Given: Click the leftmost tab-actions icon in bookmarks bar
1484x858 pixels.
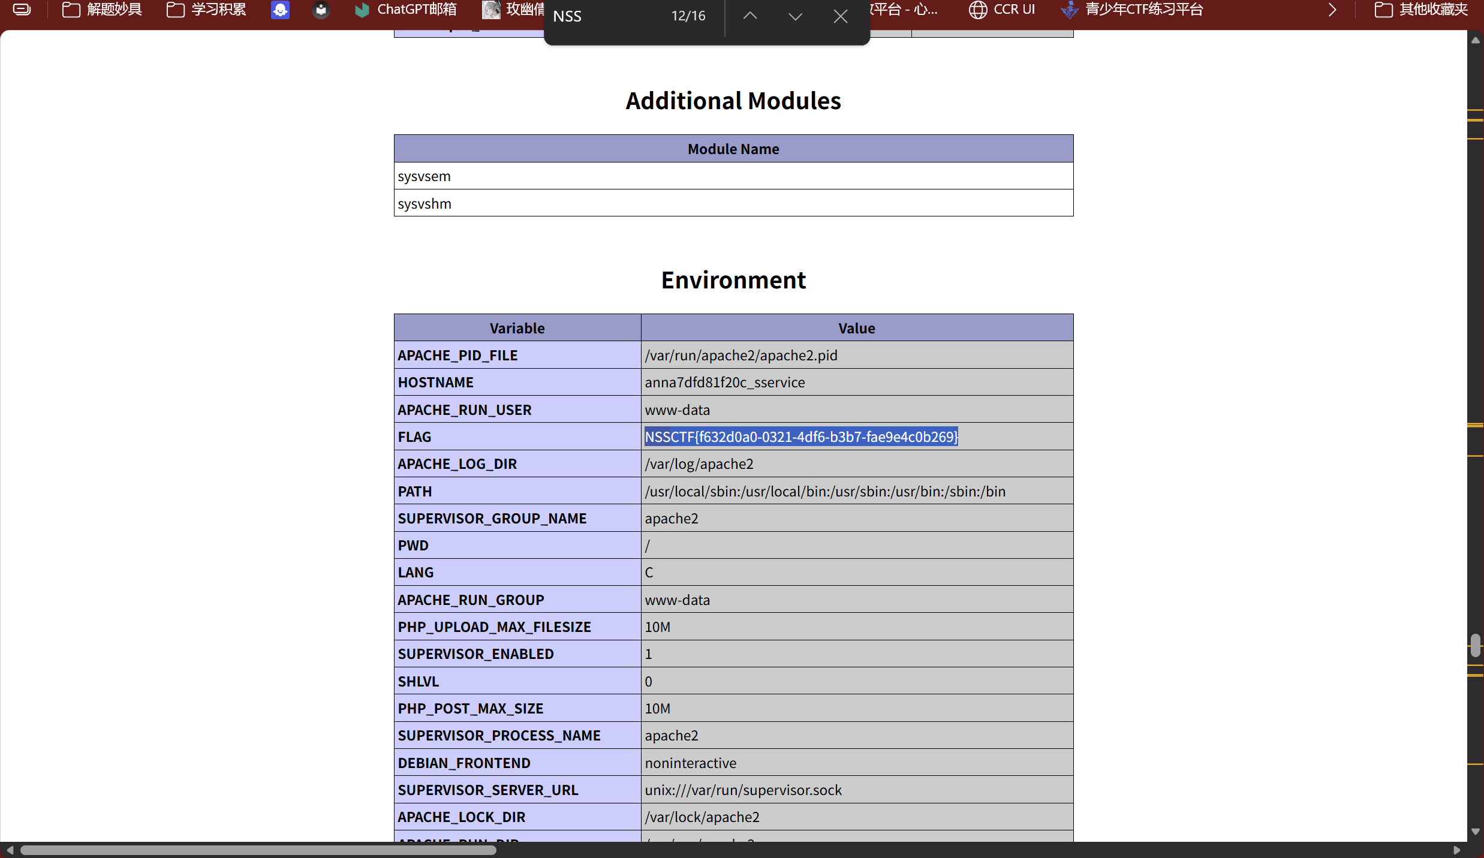Looking at the screenshot, I should 22,10.
